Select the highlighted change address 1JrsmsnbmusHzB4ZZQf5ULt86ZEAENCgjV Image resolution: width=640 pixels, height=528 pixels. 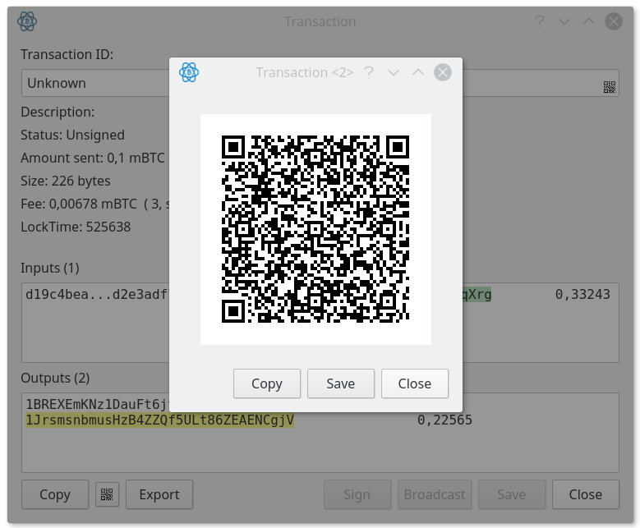click(159, 420)
